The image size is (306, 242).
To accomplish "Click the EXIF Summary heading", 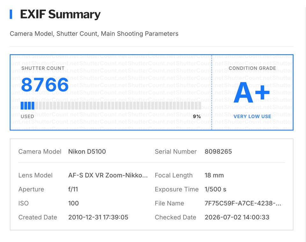I will (x=60, y=14).
